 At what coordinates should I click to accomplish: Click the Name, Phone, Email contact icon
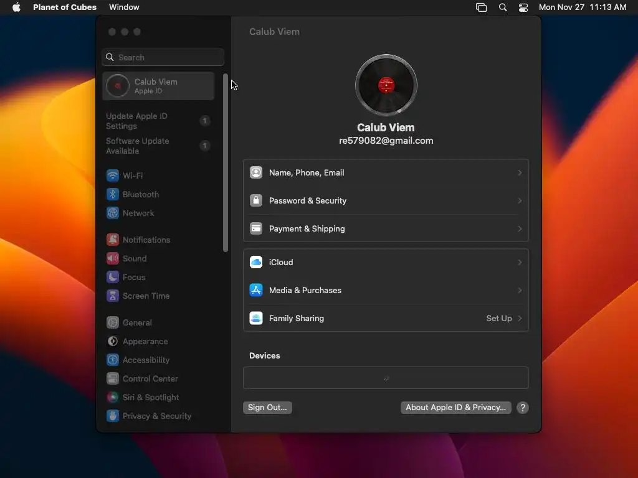(x=256, y=173)
